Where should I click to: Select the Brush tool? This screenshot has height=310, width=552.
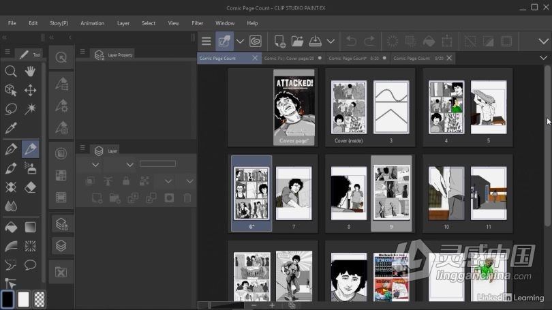pyautogui.click(x=10, y=168)
